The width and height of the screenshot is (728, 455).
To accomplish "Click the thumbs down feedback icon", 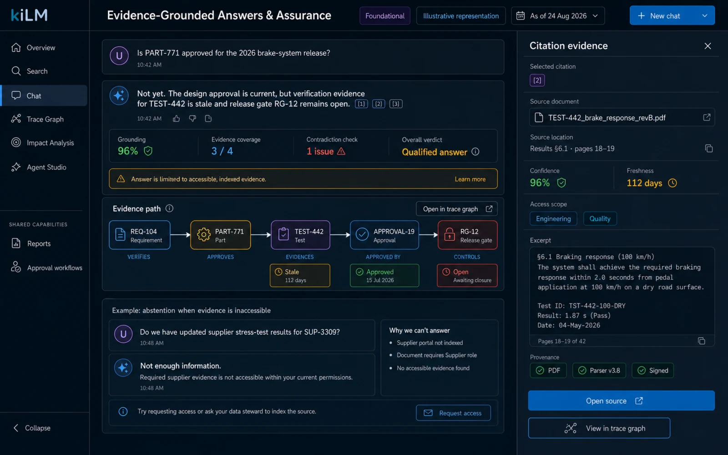I will [192, 119].
